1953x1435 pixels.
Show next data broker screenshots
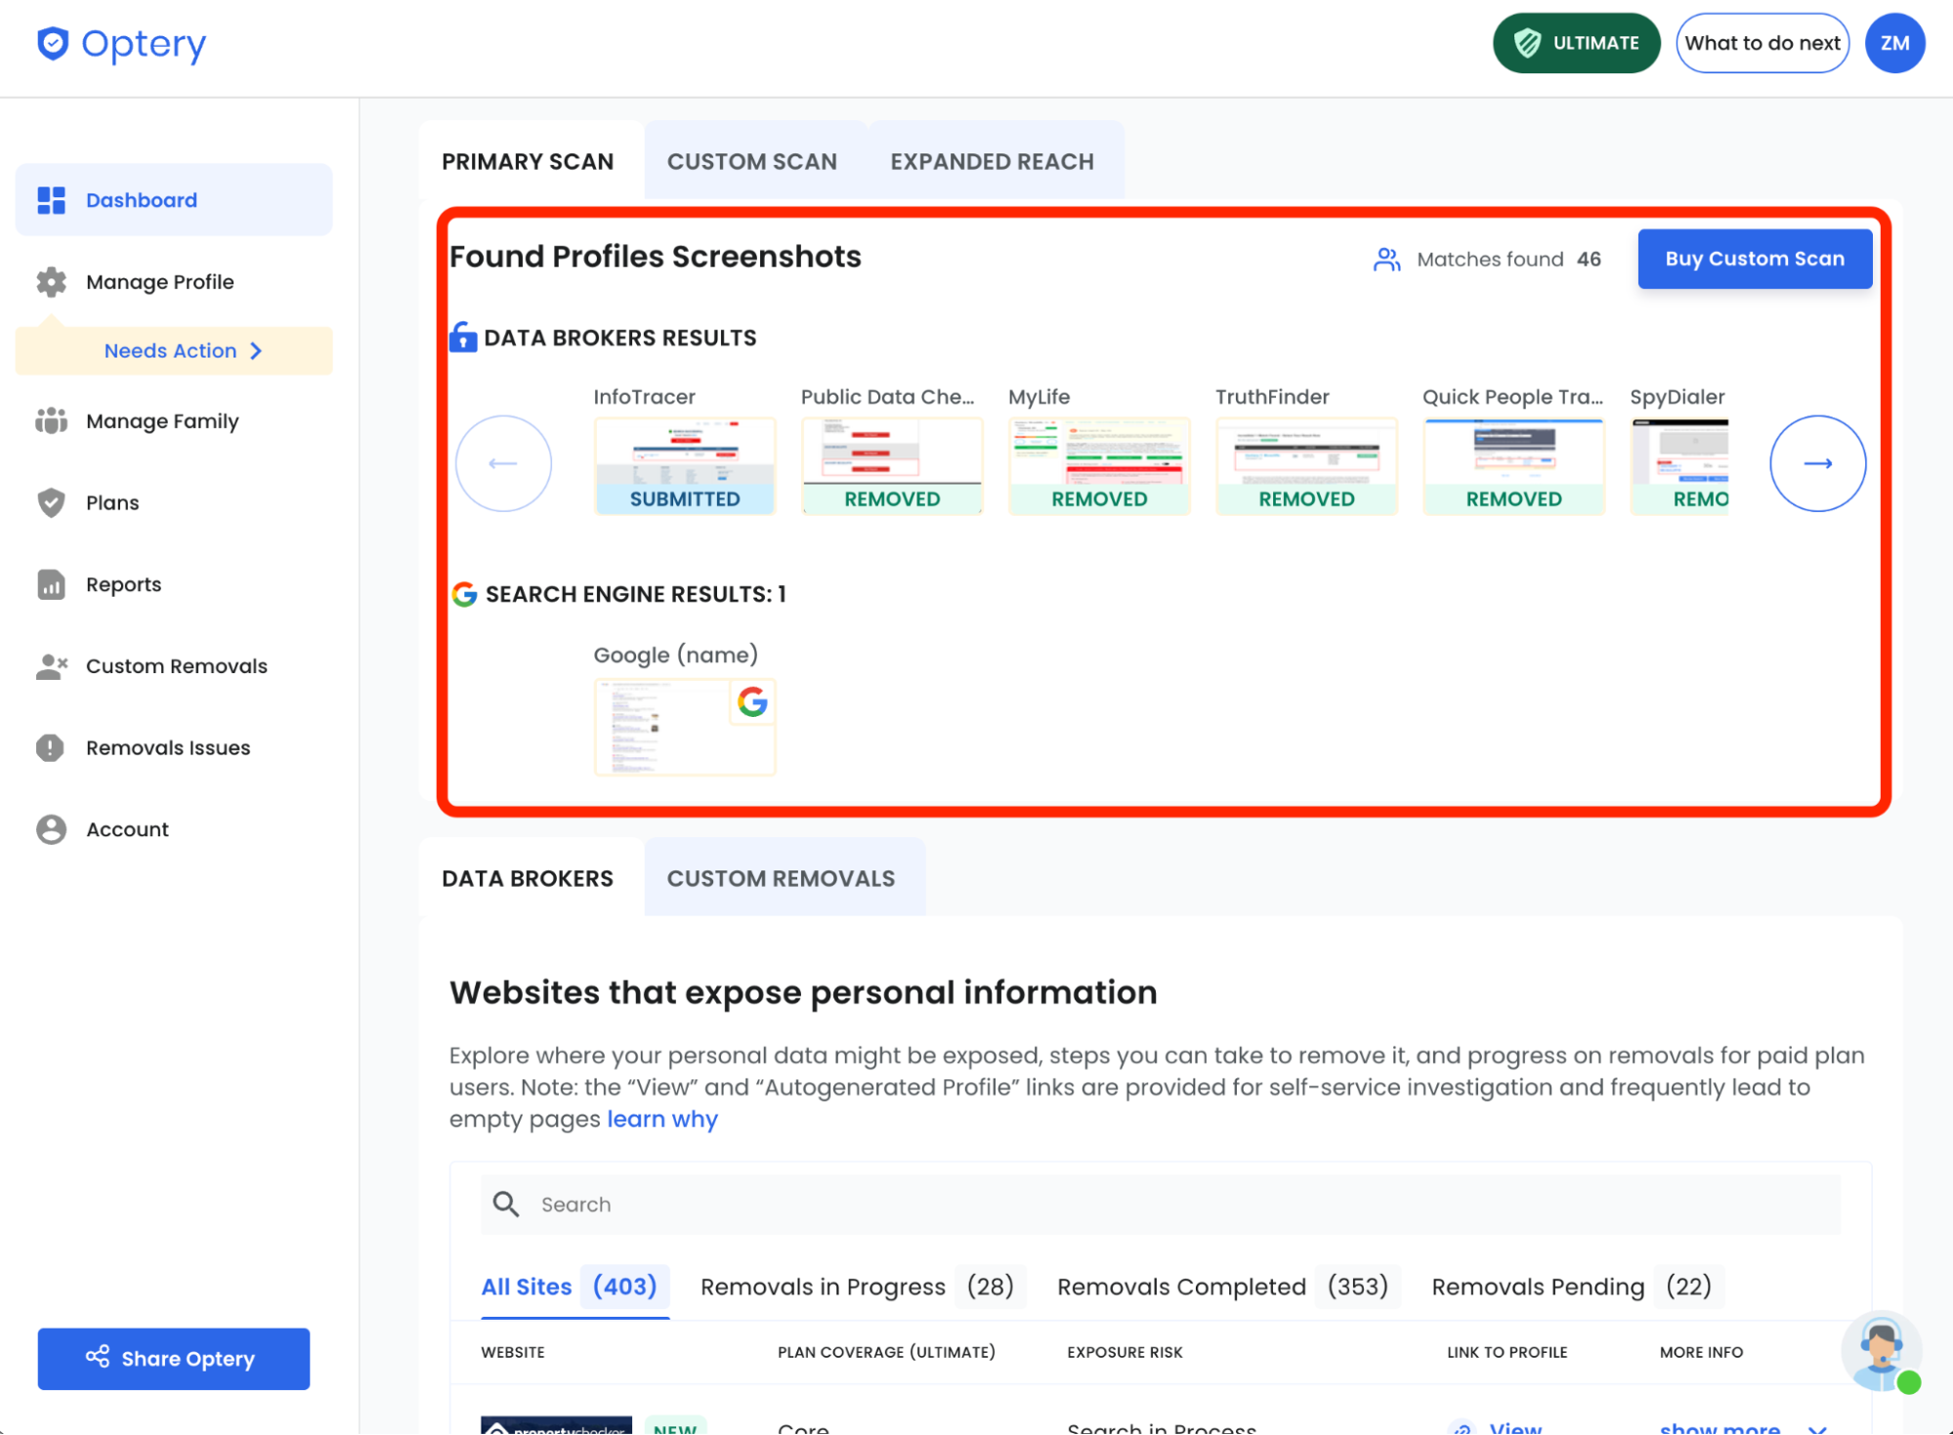coord(1817,464)
